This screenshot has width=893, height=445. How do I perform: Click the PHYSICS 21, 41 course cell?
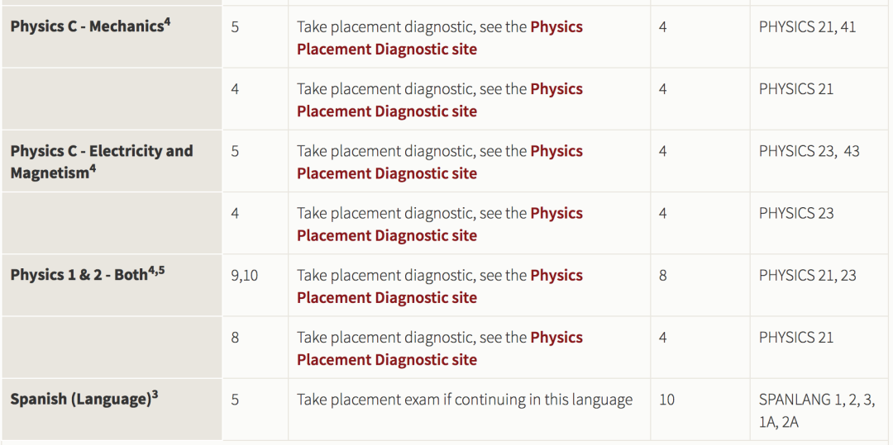[807, 27]
